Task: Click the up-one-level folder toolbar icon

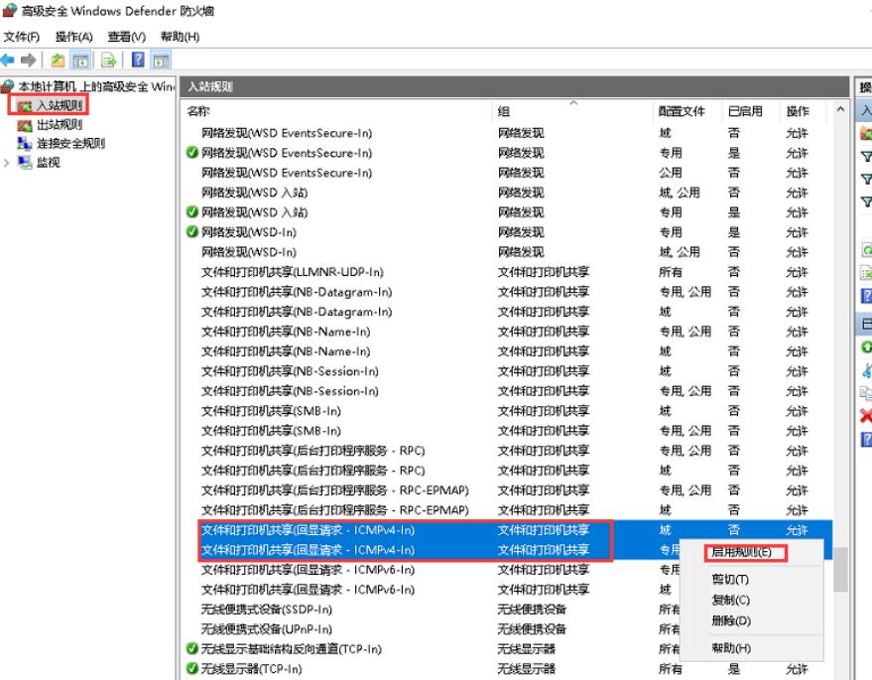Action: [58, 61]
